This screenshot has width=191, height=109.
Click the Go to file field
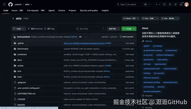90,29
